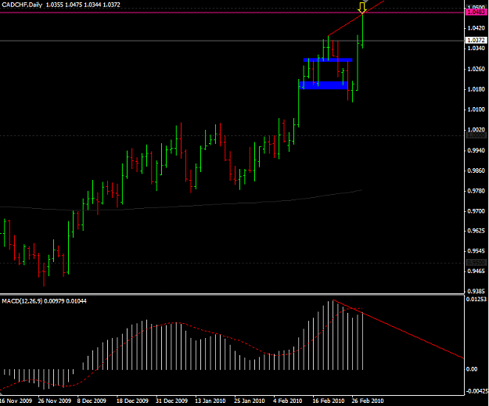Click the 26 Nov 2009 date label
This screenshot has width=489, height=406.
[54, 401]
